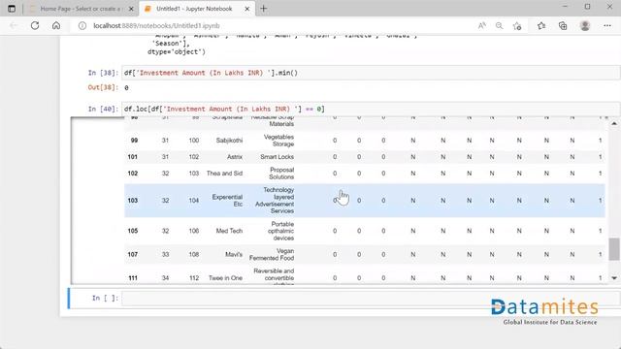Image resolution: width=621 pixels, height=349 pixels.
Task: Click the Sabjikothi brand name cell
Action: pyautogui.click(x=229, y=141)
